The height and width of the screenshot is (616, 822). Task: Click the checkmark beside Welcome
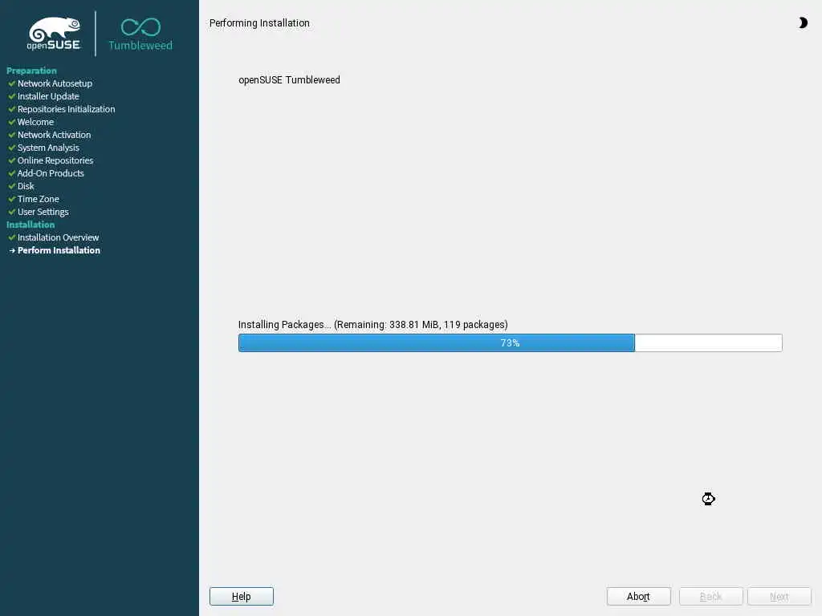tap(11, 122)
